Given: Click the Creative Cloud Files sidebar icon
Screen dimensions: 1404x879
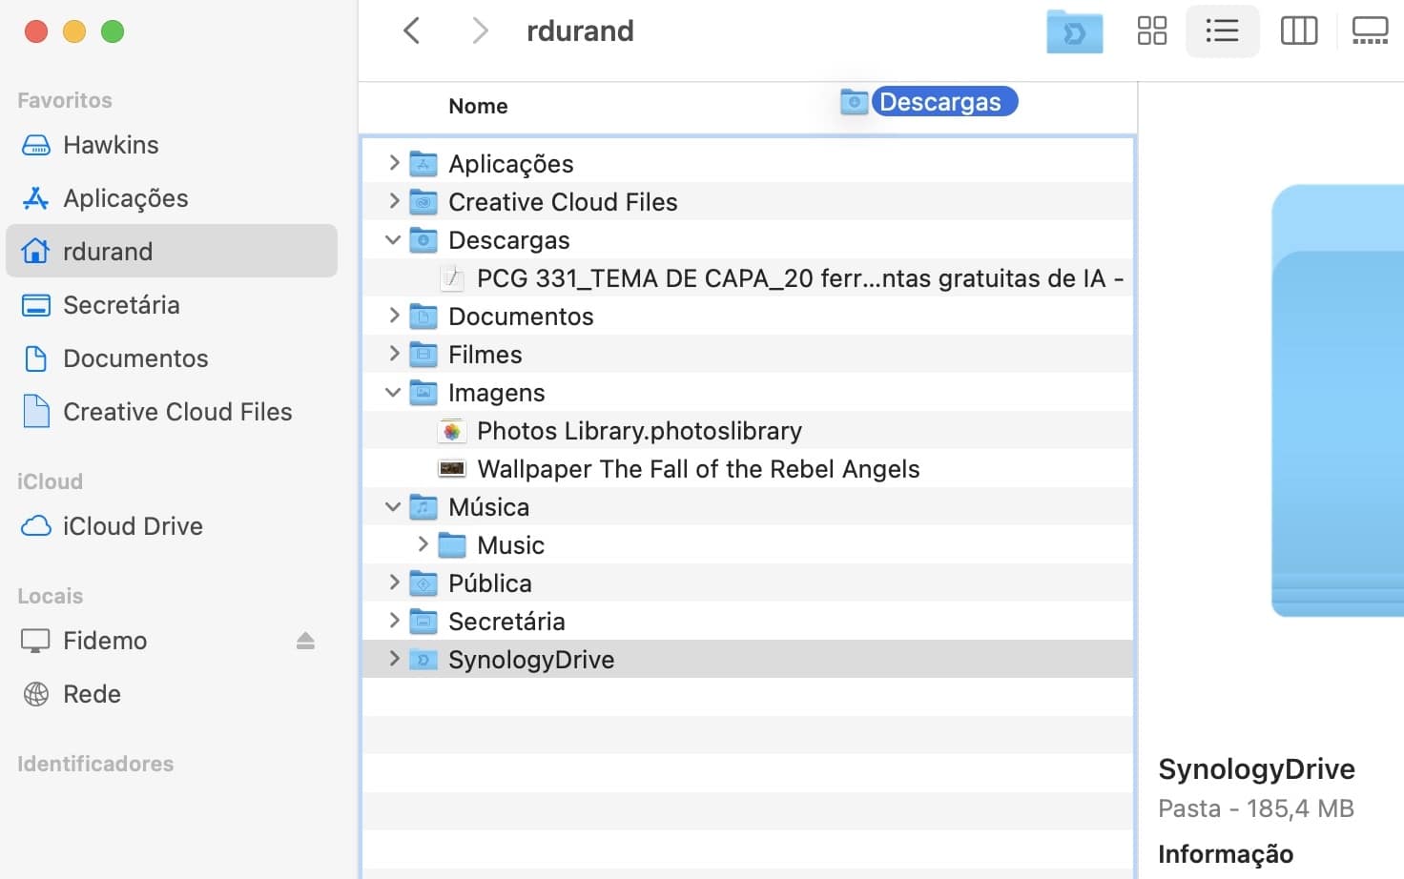Looking at the screenshot, I should (35, 412).
